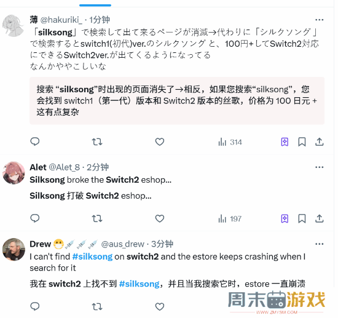
Task: Reply to the hakuriki_ silksong tweet
Action: point(34,141)
